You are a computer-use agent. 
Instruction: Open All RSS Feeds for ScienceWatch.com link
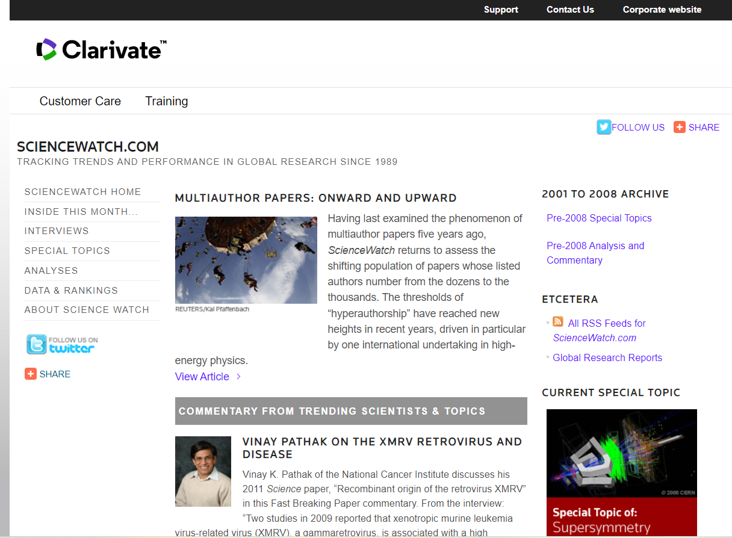(599, 331)
